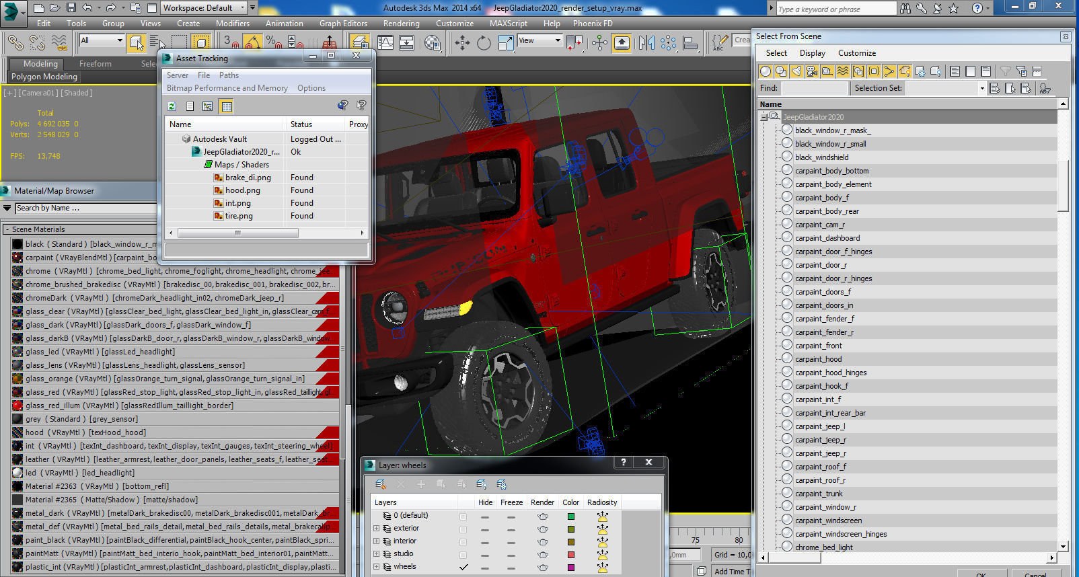Collapse the Scene Materials group
This screenshot has height=577, width=1079.
(7, 229)
